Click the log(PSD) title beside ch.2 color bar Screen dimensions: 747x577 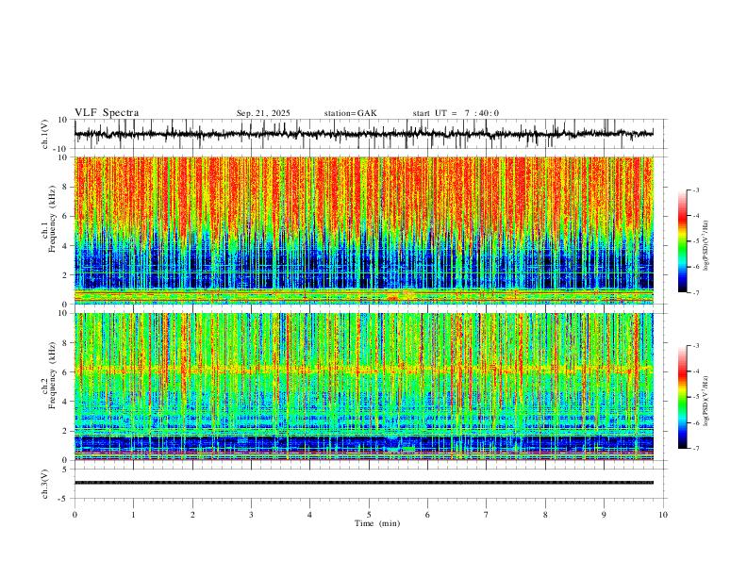(705, 401)
